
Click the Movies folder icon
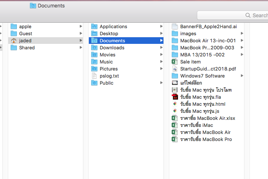point(94,55)
